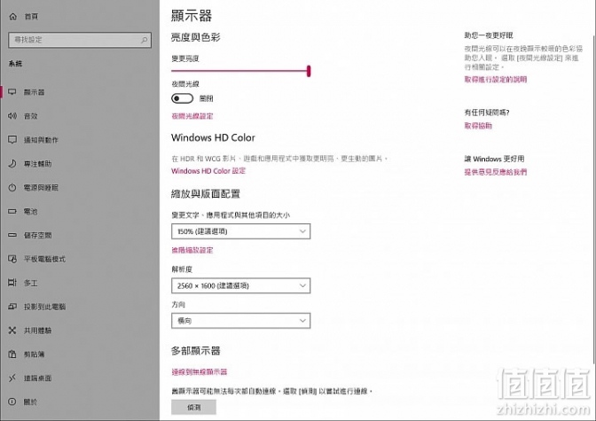Image resolution: width=596 pixels, height=421 pixels.
Task: Click the 多工 sidebar label
Action: [x=30, y=283]
